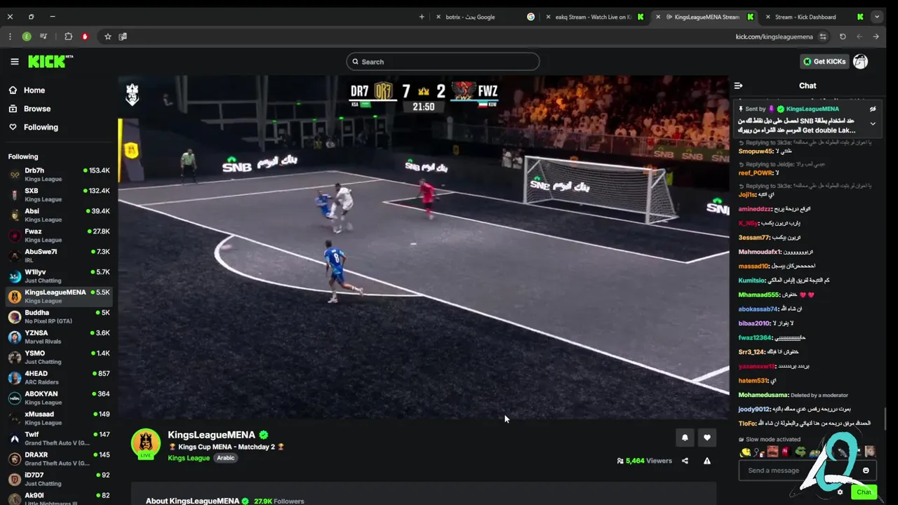898x505 pixels.
Task: Click the green KICK logo
Action: (x=51, y=62)
